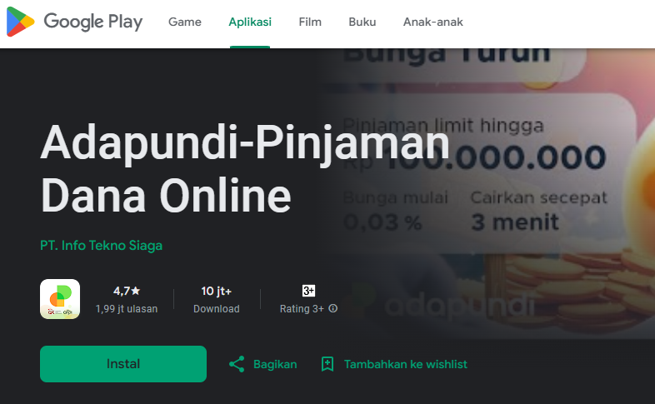This screenshot has width=655, height=404.
Task: Open the Adapundi app icon
Action: tap(60, 299)
